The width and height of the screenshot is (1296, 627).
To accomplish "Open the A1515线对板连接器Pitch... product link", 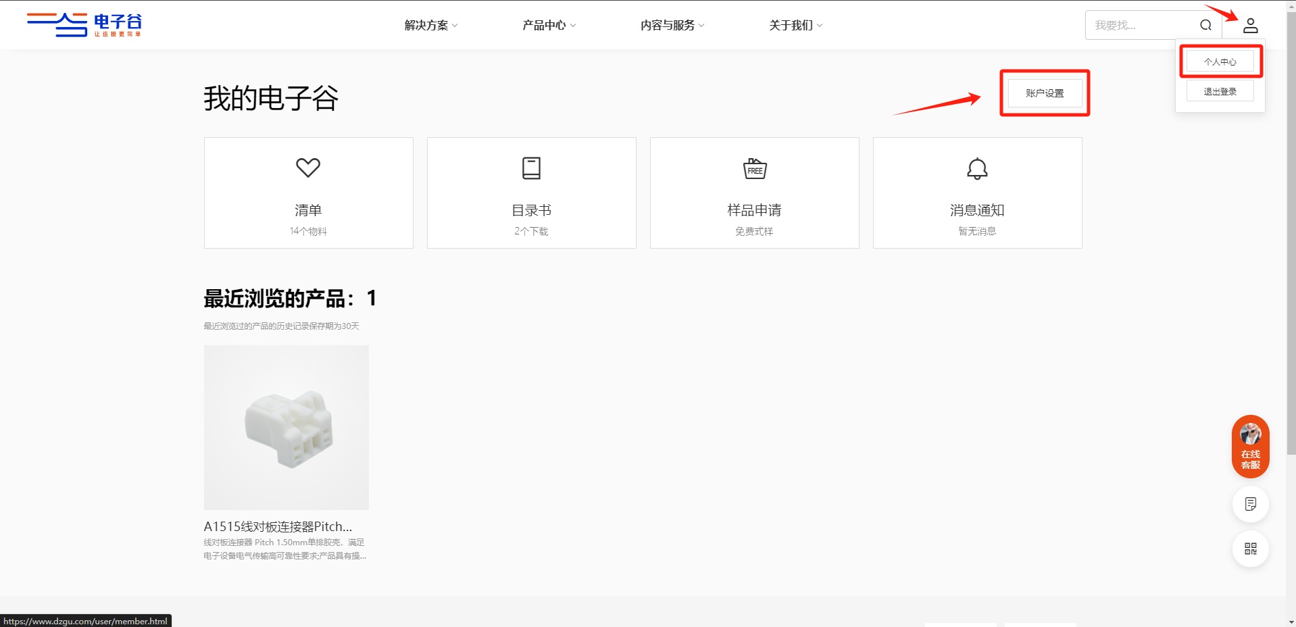I will pos(278,526).
